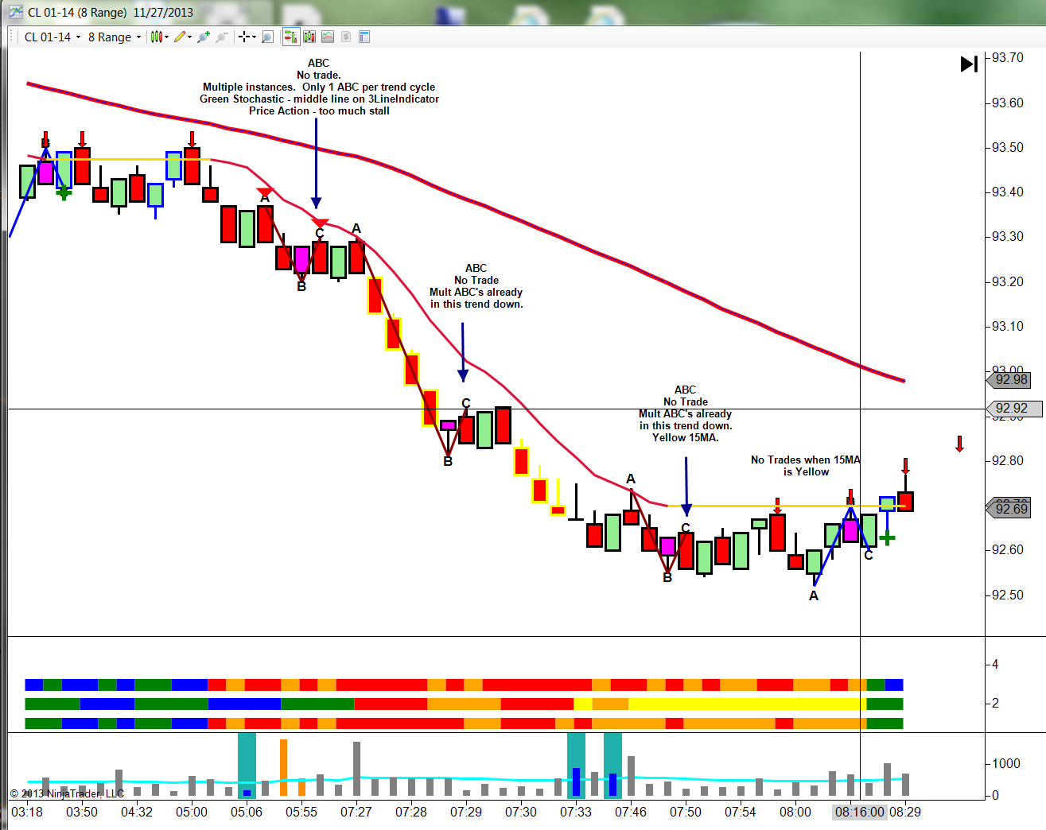Click the 04:32 time axis label
1046x830 pixels.
pyautogui.click(x=137, y=812)
